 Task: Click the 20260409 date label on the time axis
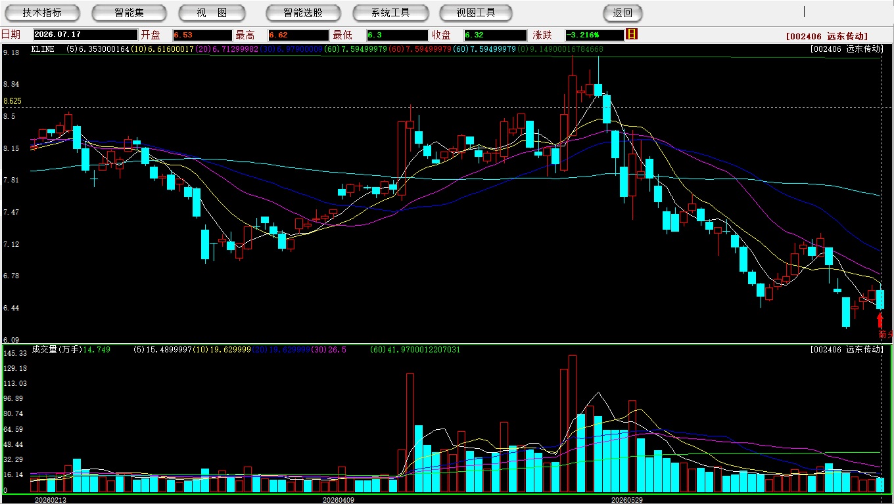(x=339, y=500)
